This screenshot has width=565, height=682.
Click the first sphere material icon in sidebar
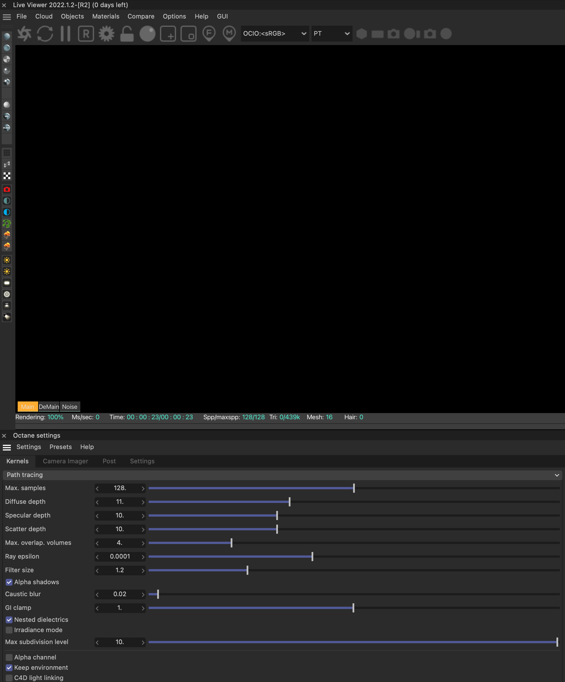click(7, 36)
